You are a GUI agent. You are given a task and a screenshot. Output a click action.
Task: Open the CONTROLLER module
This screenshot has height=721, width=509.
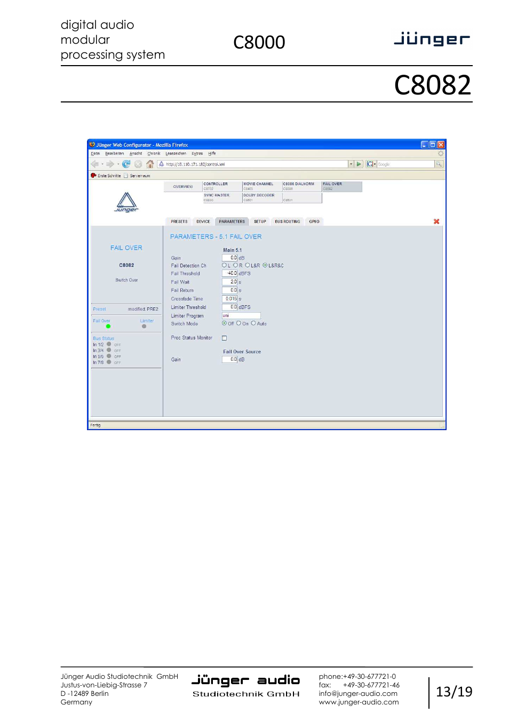click(222, 186)
